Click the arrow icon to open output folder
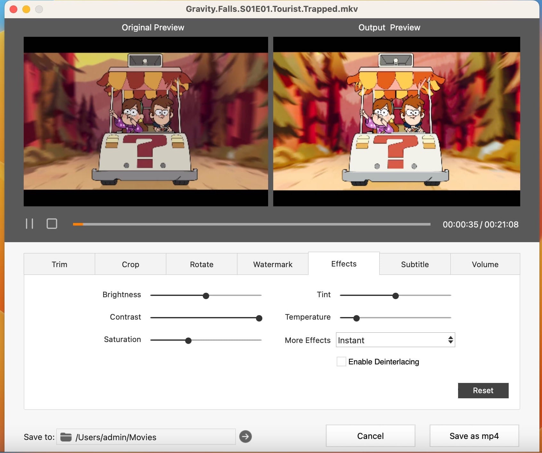This screenshot has width=542, height=453. [245, 436]
